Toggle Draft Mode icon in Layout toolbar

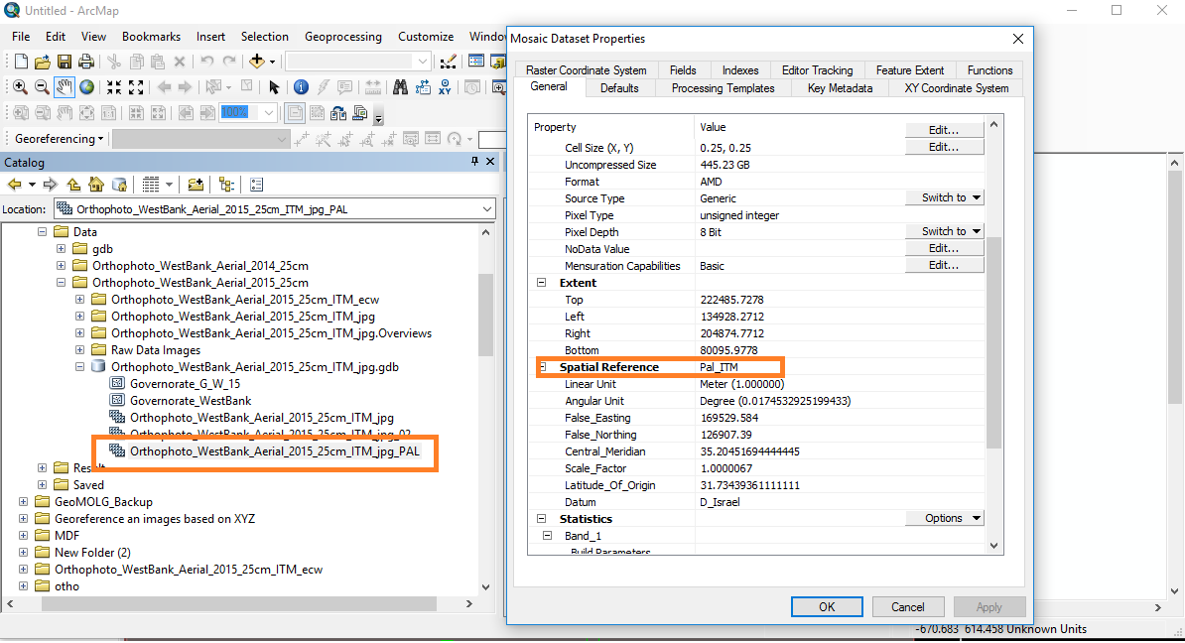(295, 113)
